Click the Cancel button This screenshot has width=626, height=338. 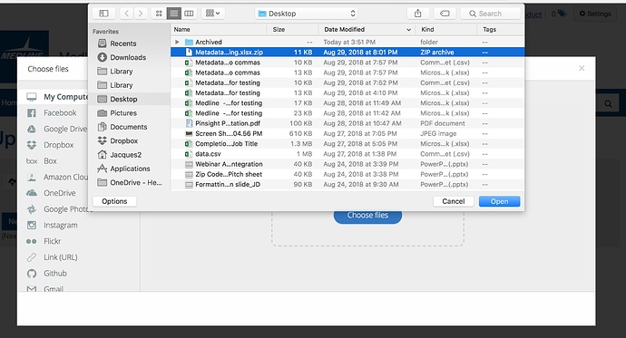click(x=454, y=201)
